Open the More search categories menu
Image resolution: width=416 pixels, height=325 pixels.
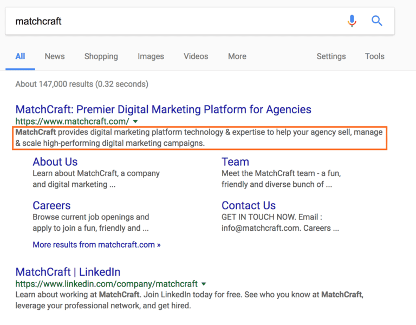coord(237,56)
